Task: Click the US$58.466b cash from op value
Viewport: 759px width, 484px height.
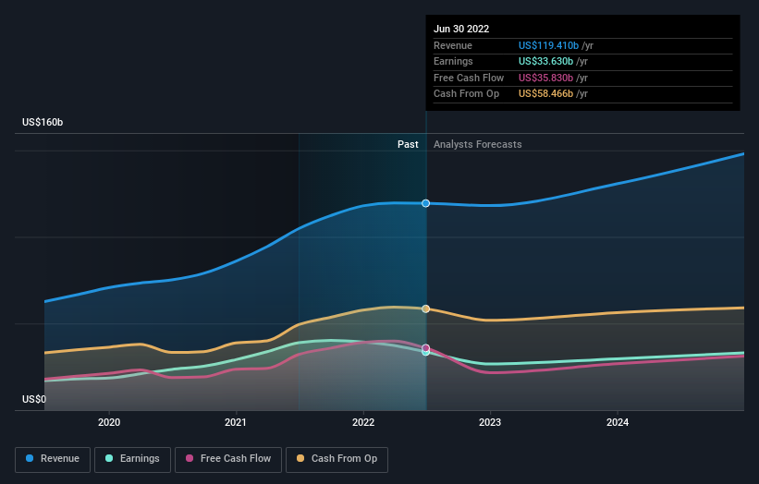Action: point(545,94)
